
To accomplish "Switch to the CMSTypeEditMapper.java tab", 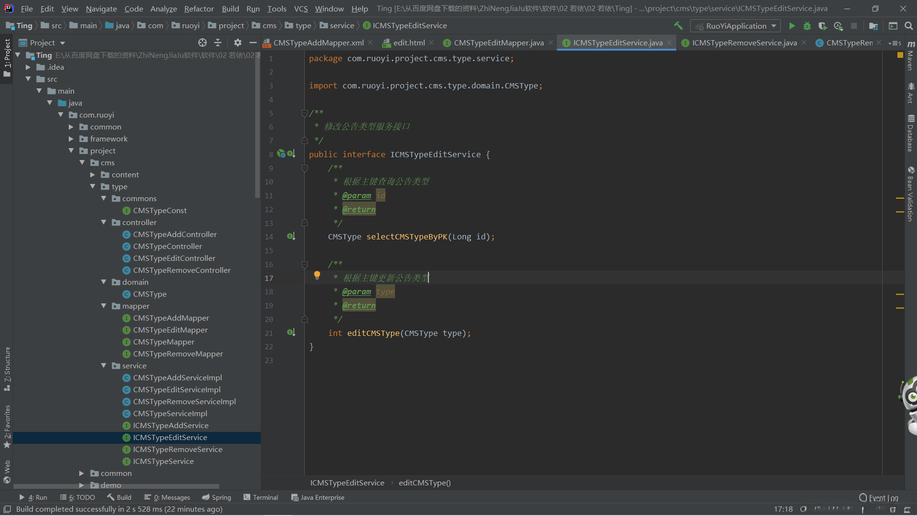I will 498,43.
